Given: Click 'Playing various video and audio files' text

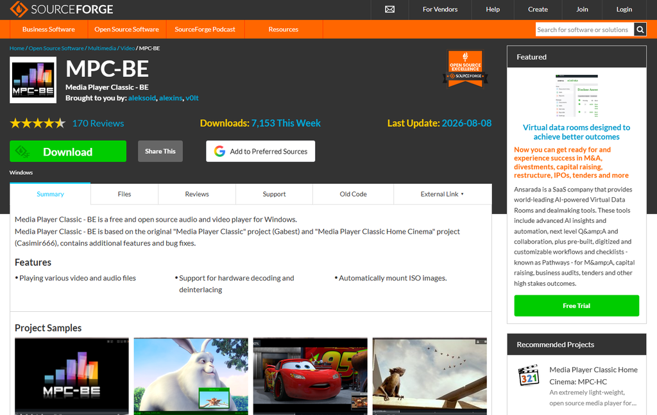Looking at the screenshot, I should point(78,278).
